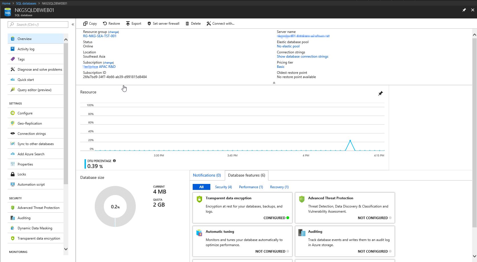Pin this blade using top-right pin icon
This screenshot has height=262, width=477.
tap(464, 10)
